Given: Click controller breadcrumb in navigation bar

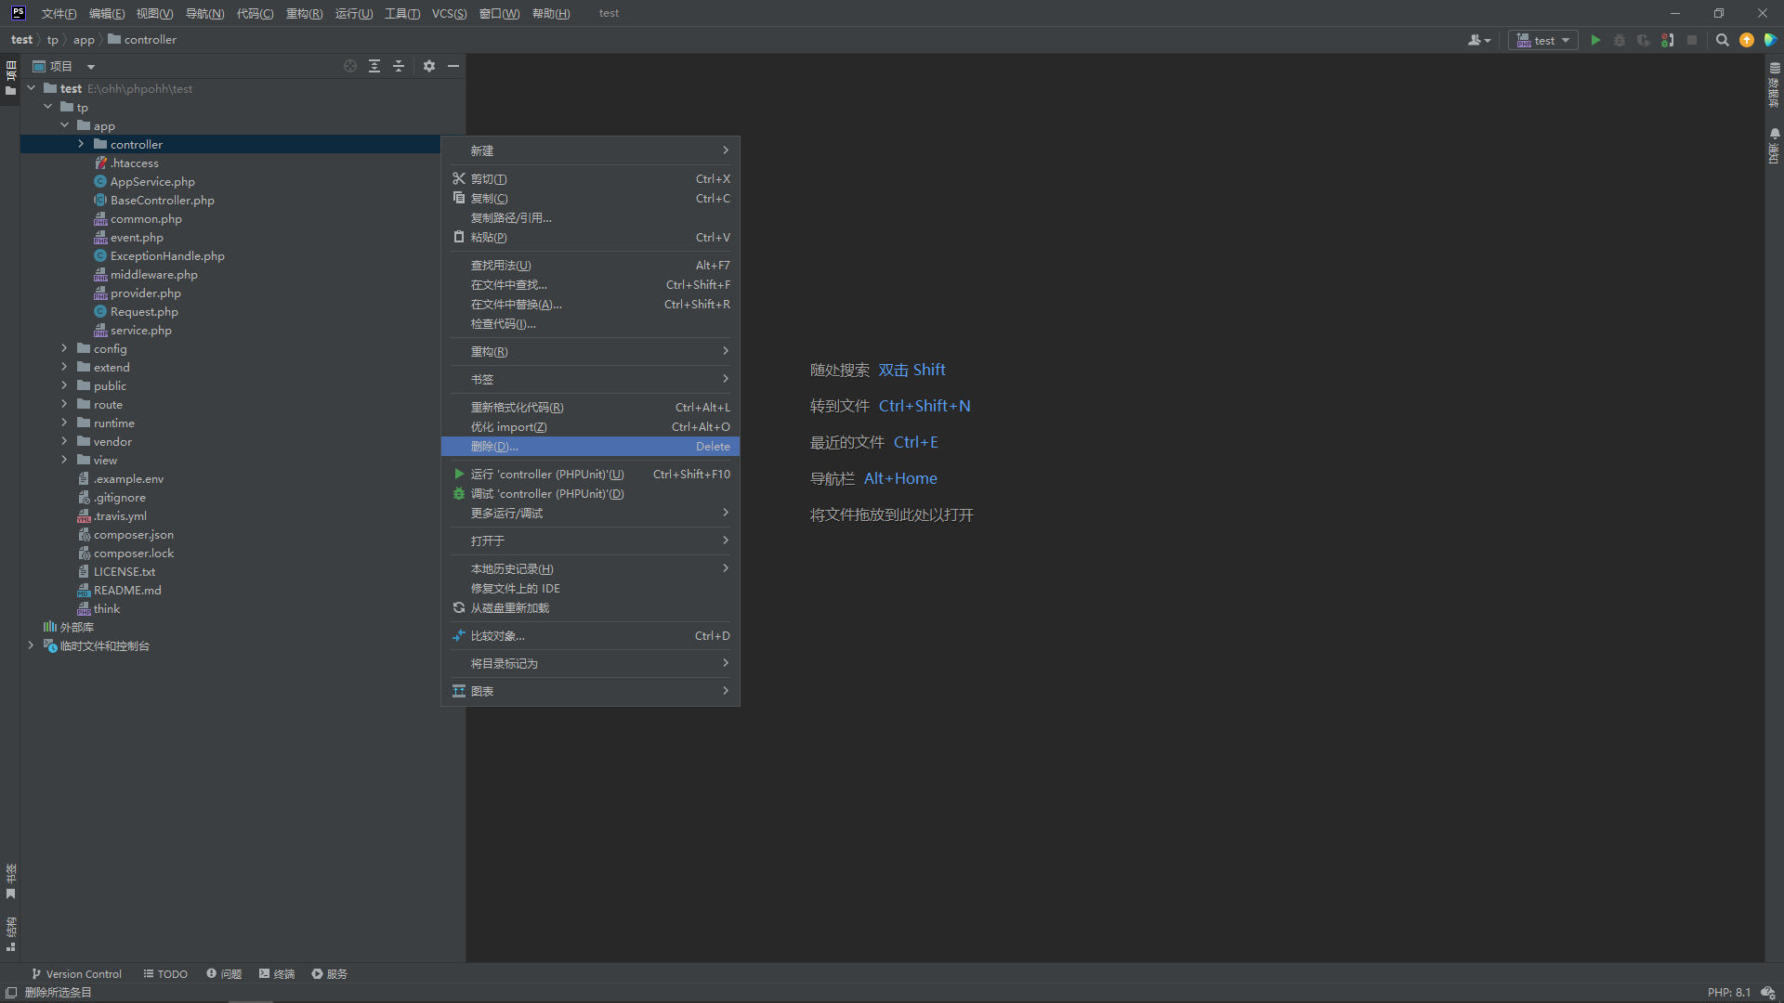Looking at the screenshot, I should pos(142,40).
